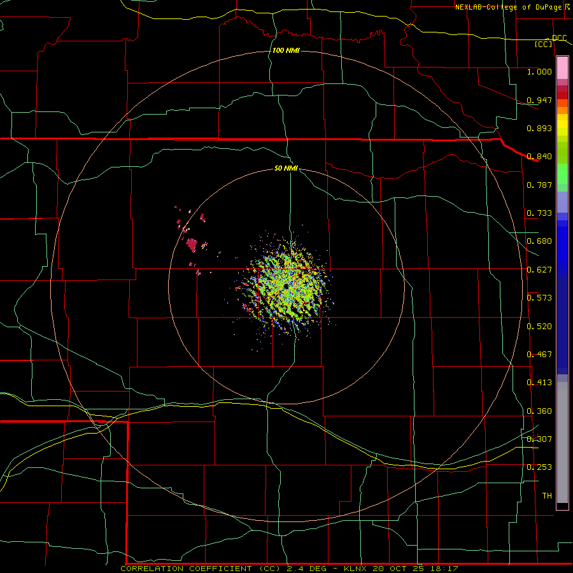Screen dimensions: 573x573
Task: Click the largest crimson echo blob west of the radar
Action: [192, 245]
